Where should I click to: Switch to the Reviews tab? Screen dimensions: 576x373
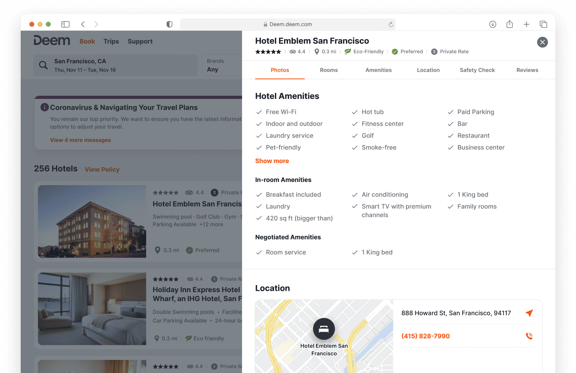click(527, 70)
